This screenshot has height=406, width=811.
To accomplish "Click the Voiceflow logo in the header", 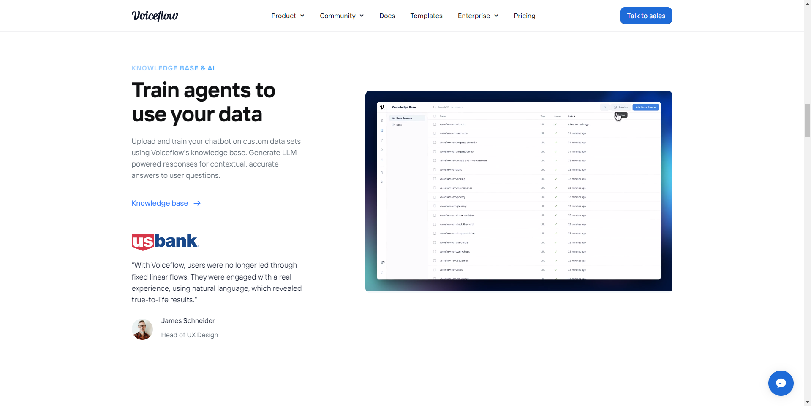I will 155,16.
